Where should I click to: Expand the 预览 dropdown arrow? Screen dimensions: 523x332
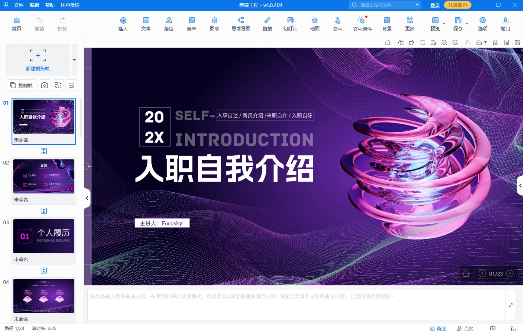tap(444, 24)
